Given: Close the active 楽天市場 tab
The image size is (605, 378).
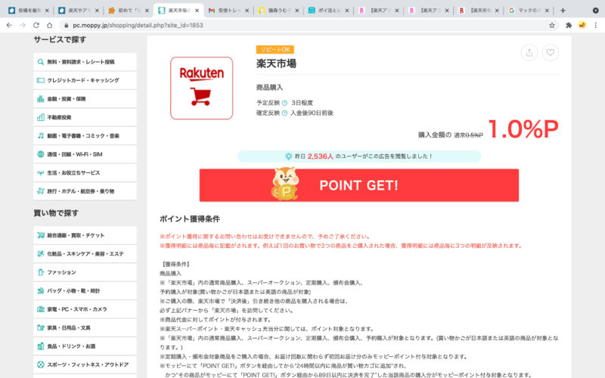Looking at the screenshot, I should pos(197,11).
